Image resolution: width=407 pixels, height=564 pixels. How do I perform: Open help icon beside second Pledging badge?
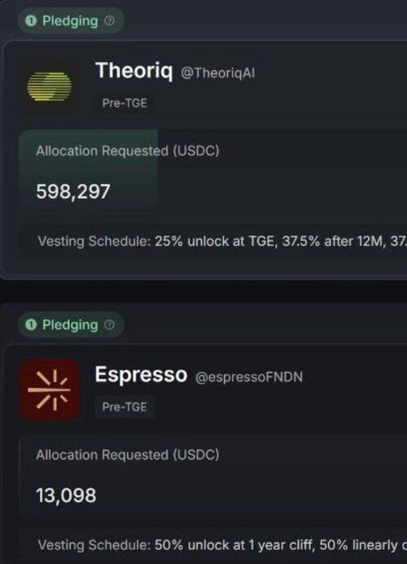[109, 325]
